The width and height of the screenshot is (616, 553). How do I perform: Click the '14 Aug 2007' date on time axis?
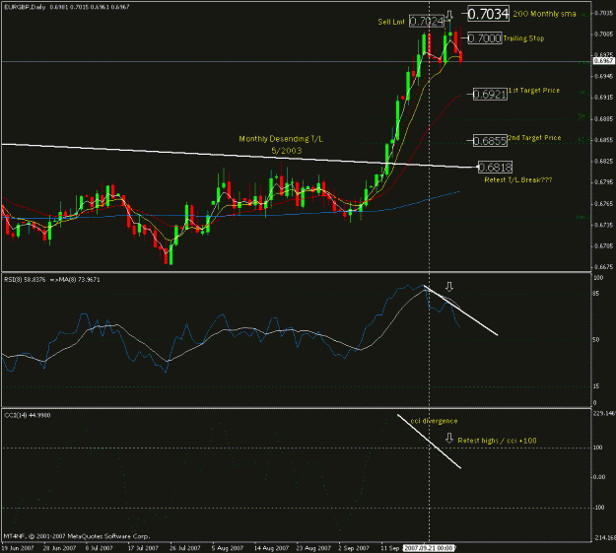[x=271, y=548]
